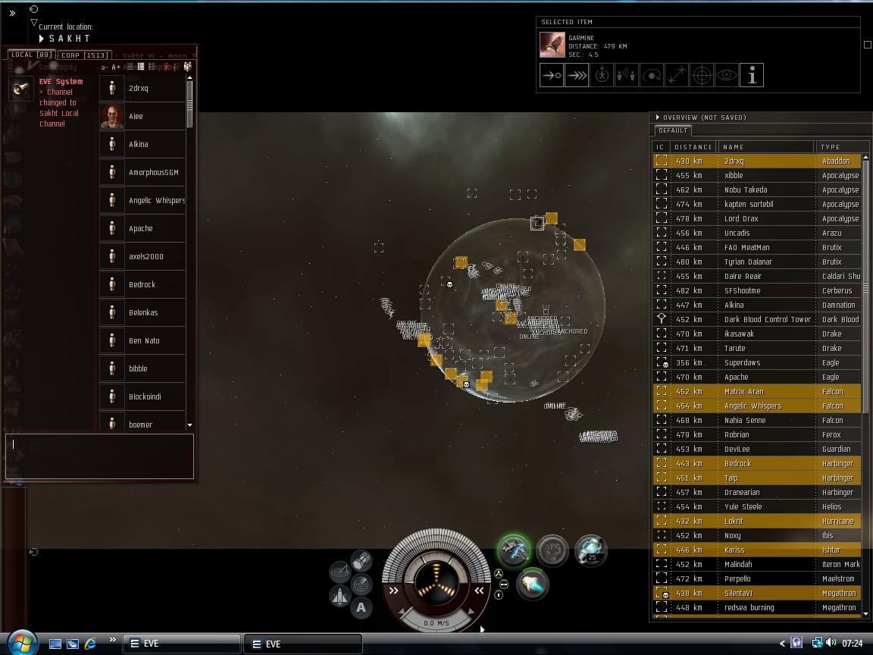Show info for Garmine with the i icon
This screenshot has width=873, height=655.
point(752,75)
